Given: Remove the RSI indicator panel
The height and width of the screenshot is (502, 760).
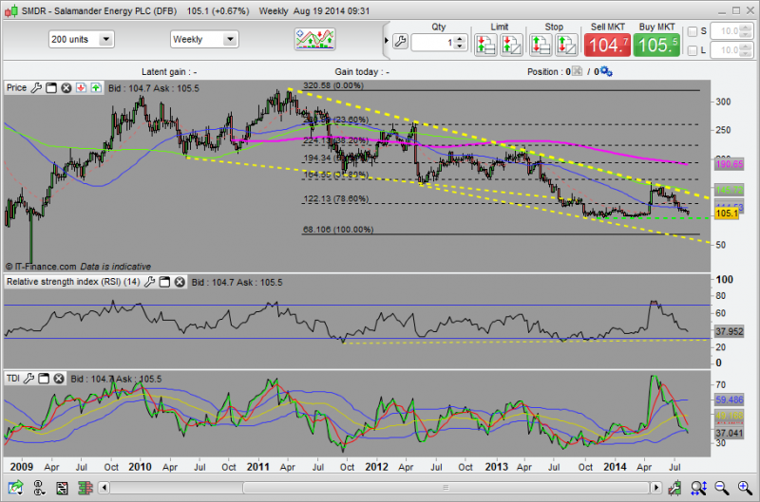Looking at the screenshot, I should [181, 283].
